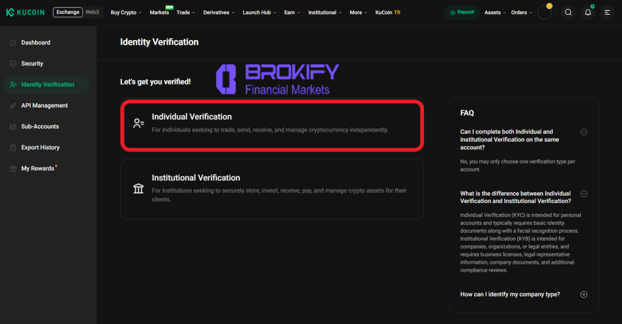Go to Sub-Accounts in sidebar
This screenshot has height=324, width=622.
click(40, 126)
